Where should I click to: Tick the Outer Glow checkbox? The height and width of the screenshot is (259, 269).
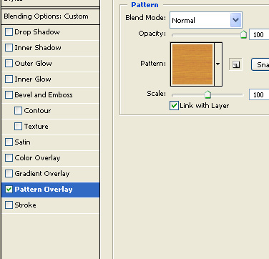(x=9, y=64)
